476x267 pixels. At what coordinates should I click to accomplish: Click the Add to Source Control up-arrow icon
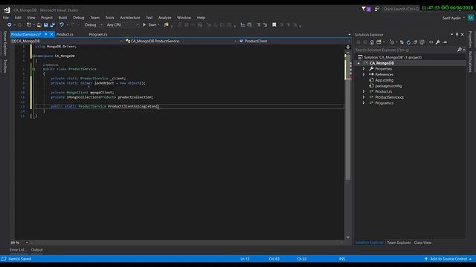(x=426, y=259)
